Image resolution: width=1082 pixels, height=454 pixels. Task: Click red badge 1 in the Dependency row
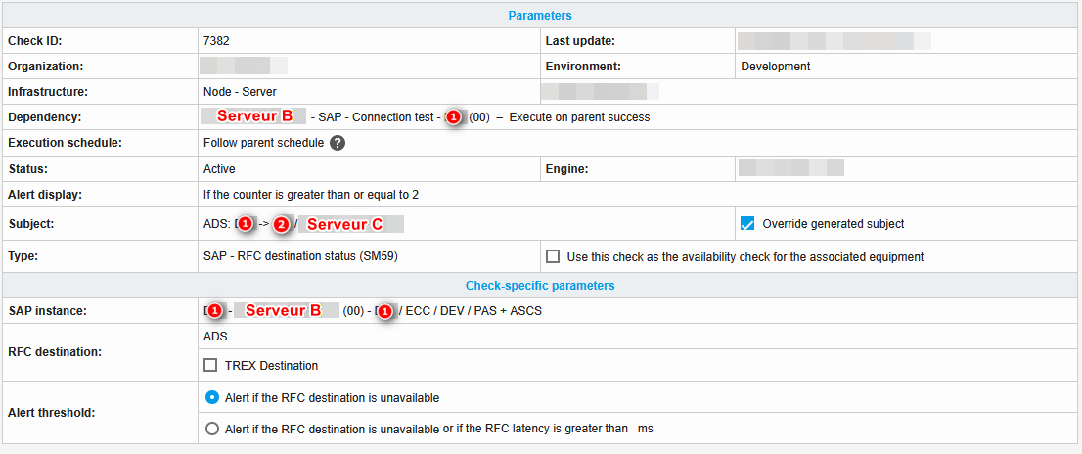pyautogui.click(x=453, y=117)
